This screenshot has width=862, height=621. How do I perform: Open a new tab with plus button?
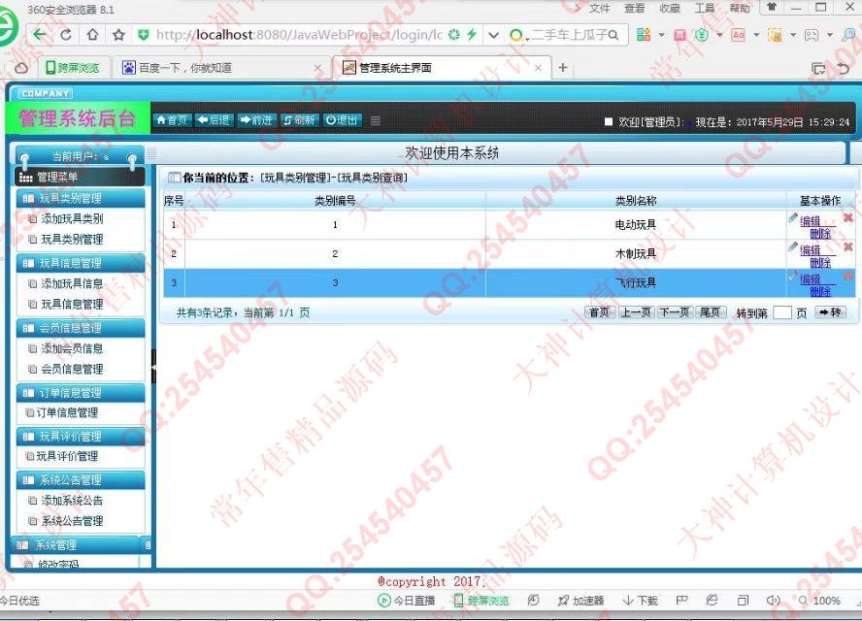(563, 68)
